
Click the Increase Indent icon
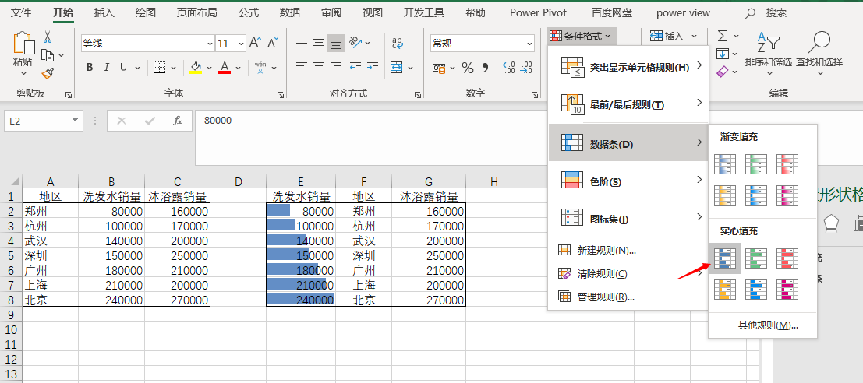tap(373, 68)
